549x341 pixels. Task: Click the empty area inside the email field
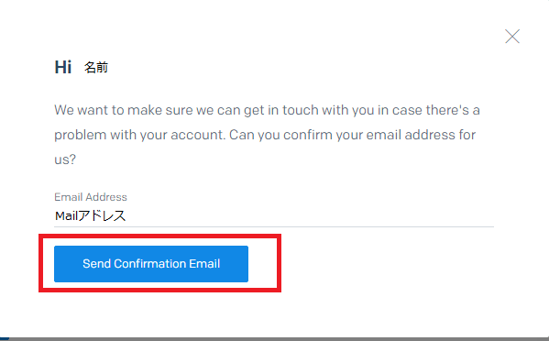coord(310,216)
